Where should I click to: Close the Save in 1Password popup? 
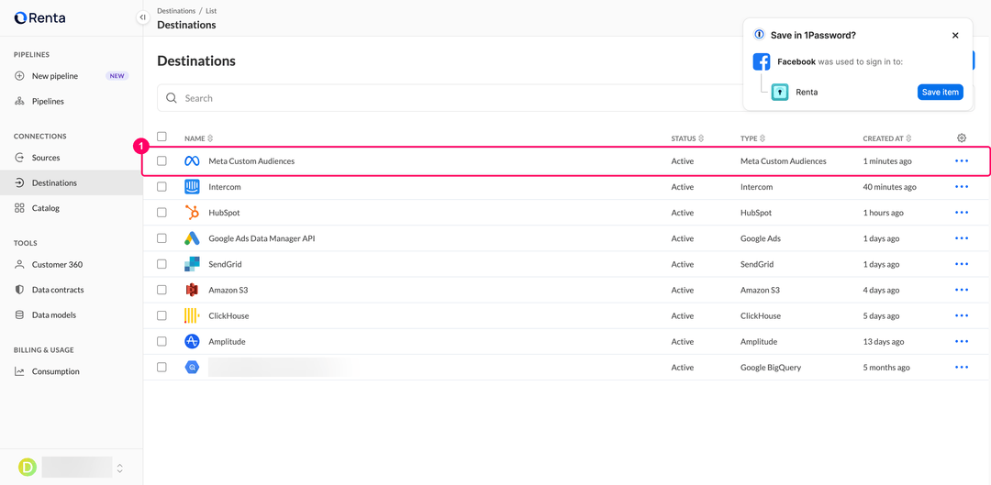955,36
